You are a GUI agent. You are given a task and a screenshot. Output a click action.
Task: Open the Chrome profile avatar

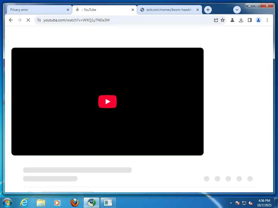pos(258,20)
